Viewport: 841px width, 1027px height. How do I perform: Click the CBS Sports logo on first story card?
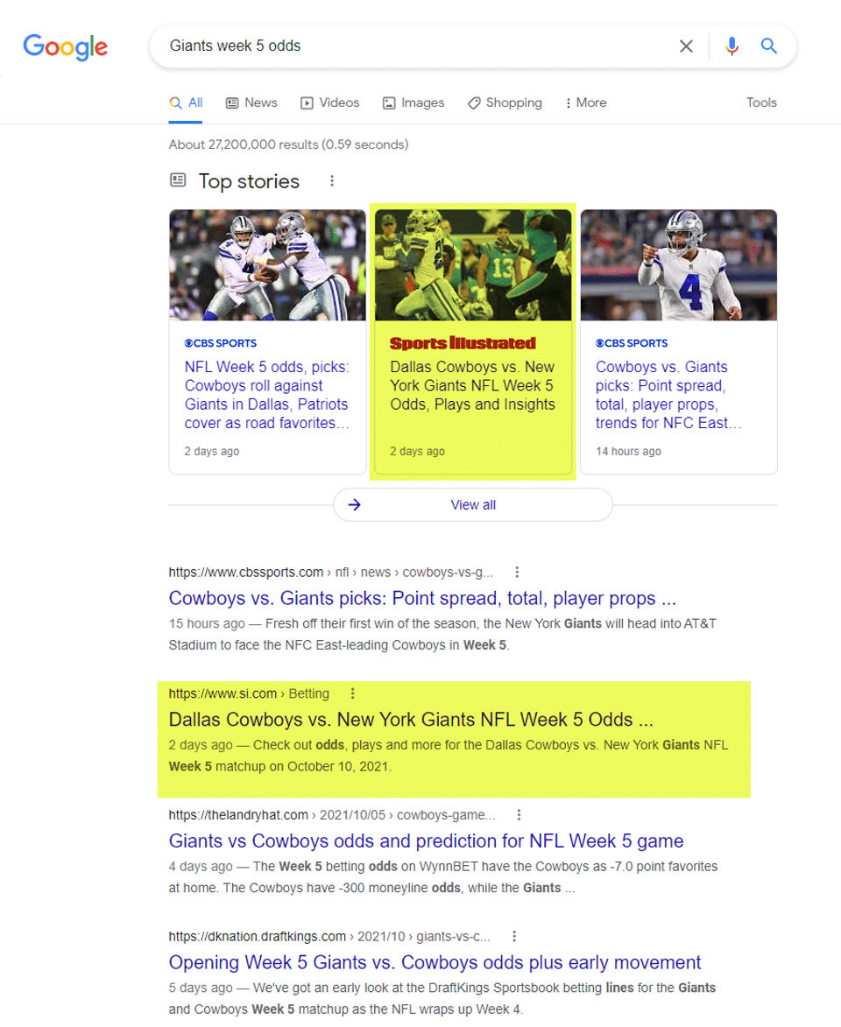click(x=220, y=343)
